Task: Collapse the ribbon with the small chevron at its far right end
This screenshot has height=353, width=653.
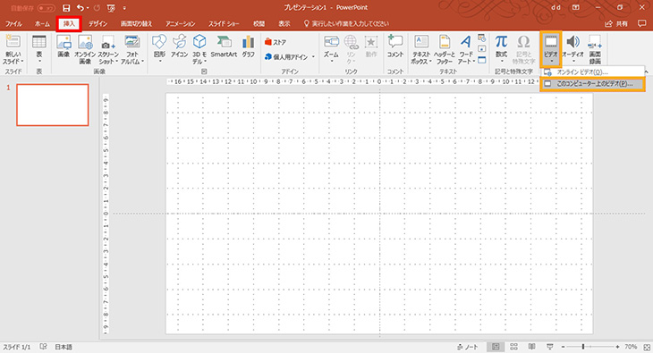Action: [648, 72]
